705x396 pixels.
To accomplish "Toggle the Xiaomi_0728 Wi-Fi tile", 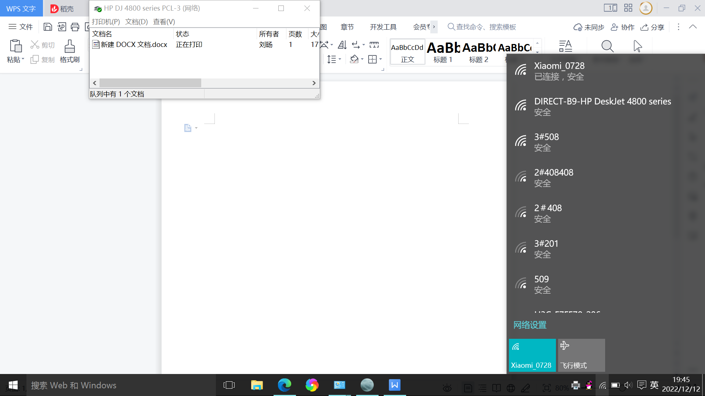I will click(532, 355).
